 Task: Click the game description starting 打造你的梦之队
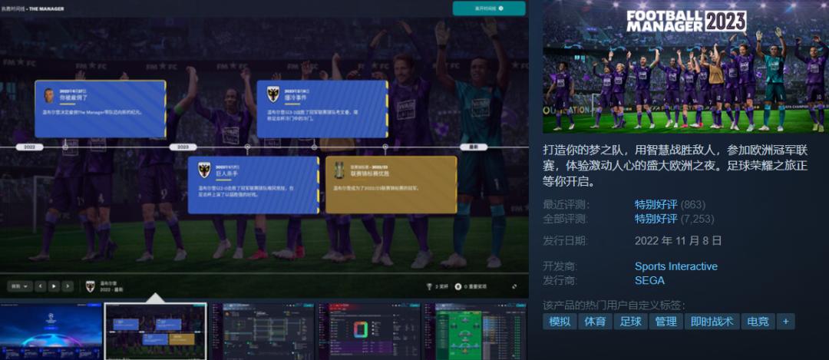675,166
